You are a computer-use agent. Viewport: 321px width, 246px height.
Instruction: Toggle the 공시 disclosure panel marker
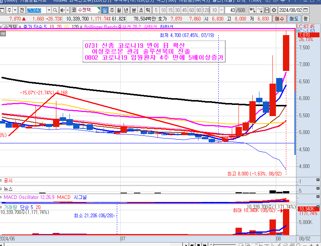pyautogui.click(x=1, y=180)
